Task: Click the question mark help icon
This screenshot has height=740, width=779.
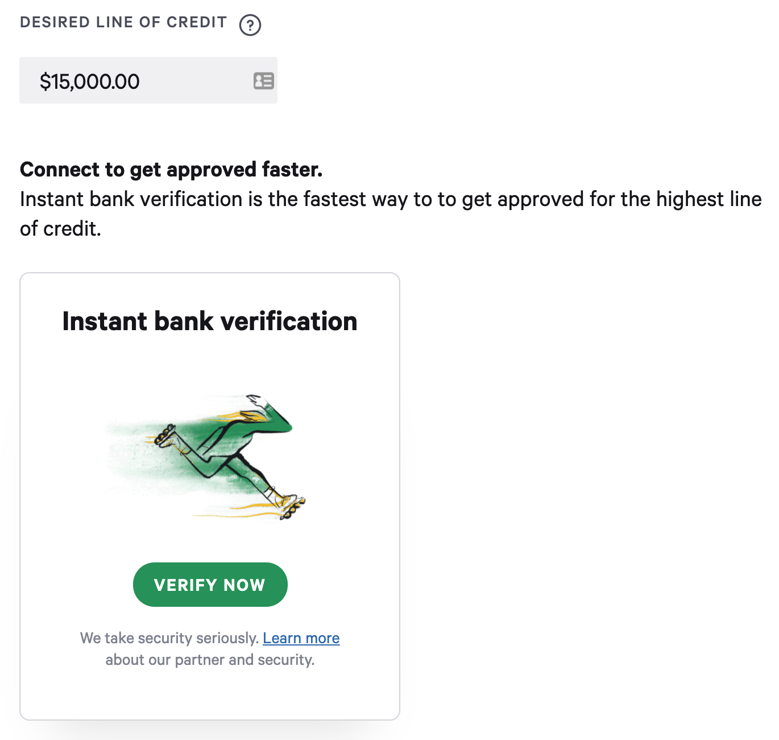Action: coord(250,25)
